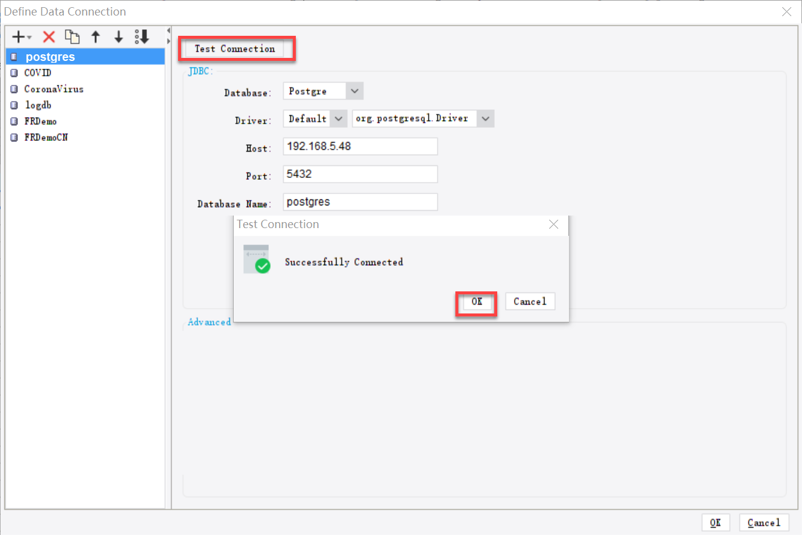
Task: Click the Port value field
Action: (360, 174)
